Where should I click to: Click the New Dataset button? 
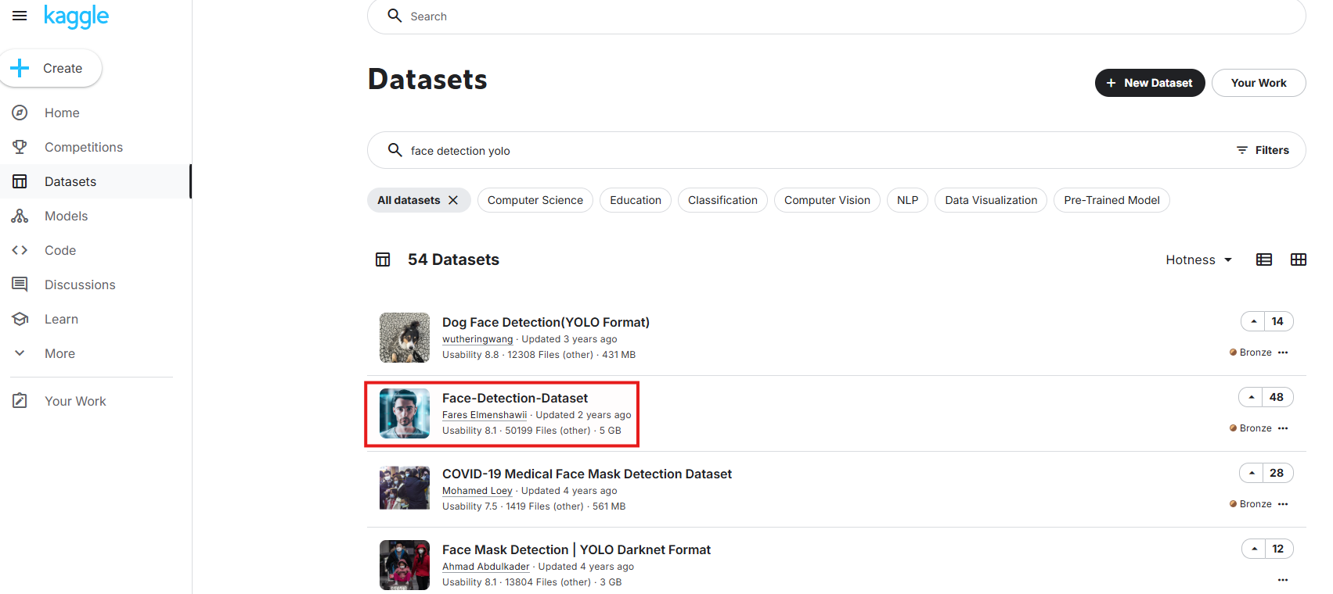[1150, 83]
